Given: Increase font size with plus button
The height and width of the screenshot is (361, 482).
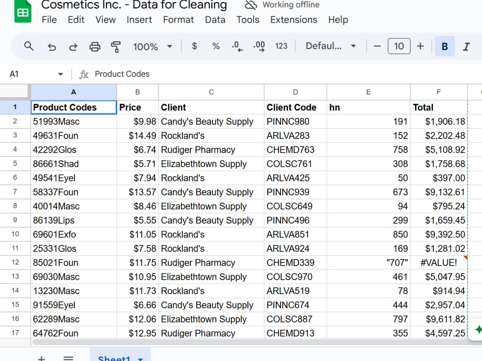Looking at the screenshot, I should (x=420, y=46).
